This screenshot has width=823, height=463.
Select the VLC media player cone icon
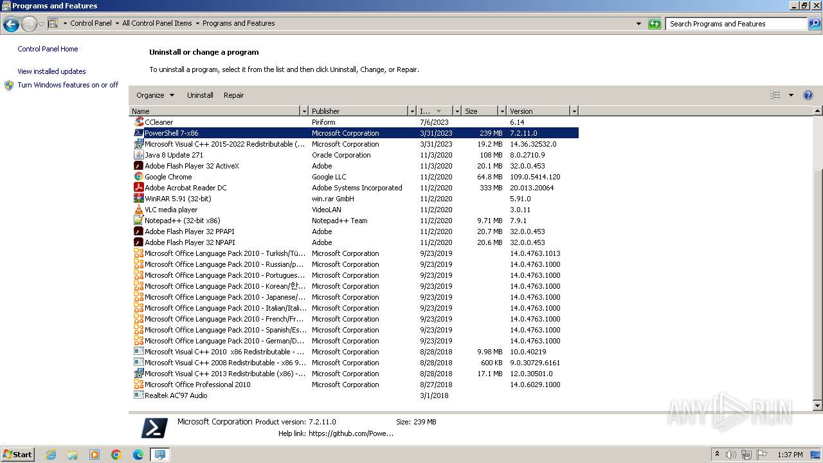pos(139,210)
